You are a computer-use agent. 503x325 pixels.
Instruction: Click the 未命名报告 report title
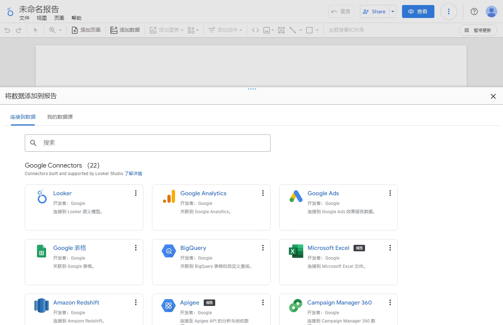[39, 9]
